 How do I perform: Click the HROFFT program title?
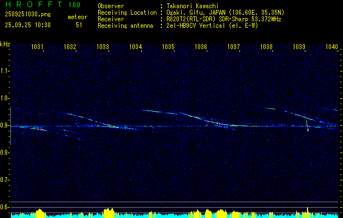34,4
